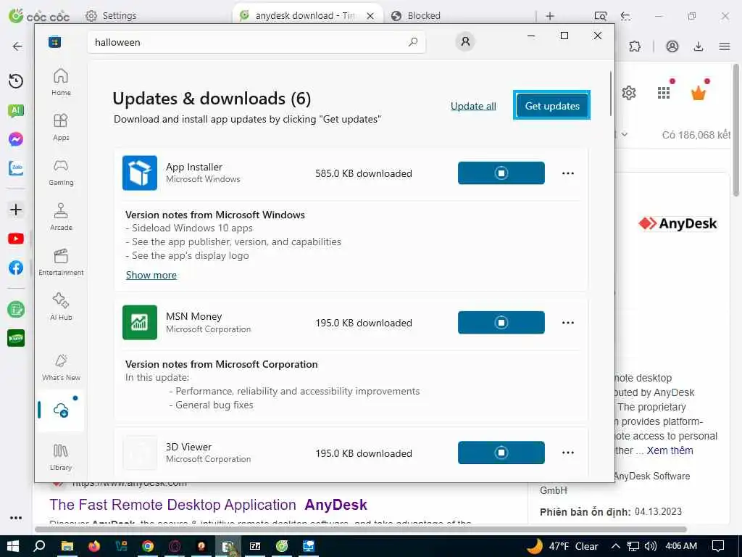Open search settings gear on results page
742x557 pixels.
click(628, 93)
